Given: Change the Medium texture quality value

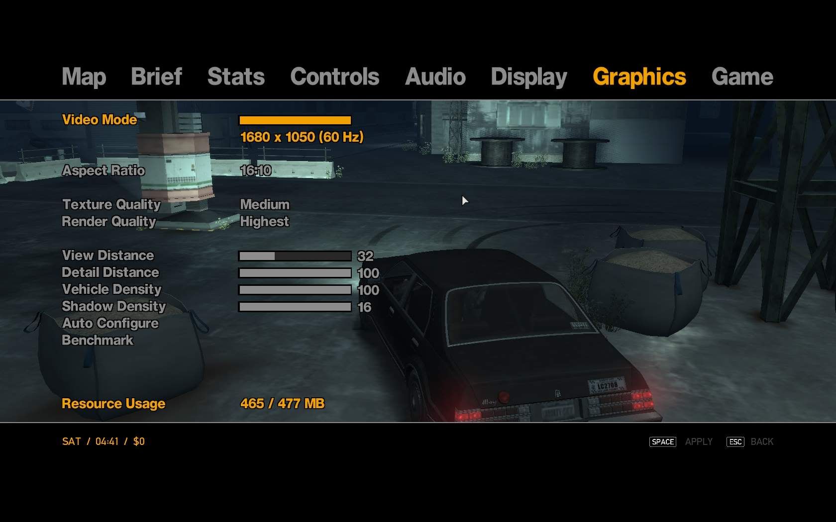Looking at the screenshot, I should point(265,204).
